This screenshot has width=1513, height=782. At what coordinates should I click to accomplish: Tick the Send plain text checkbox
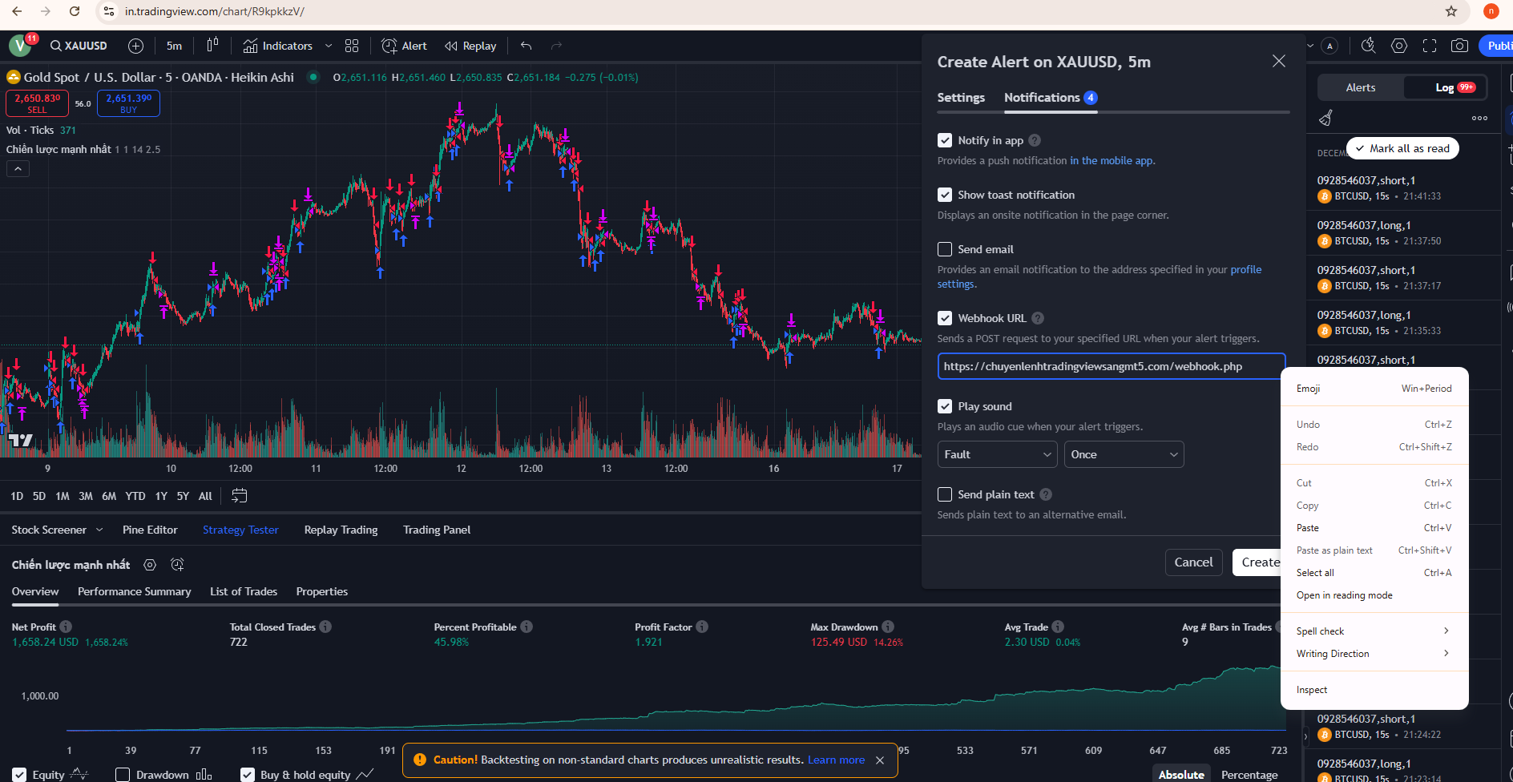click(x=945, y=494)
